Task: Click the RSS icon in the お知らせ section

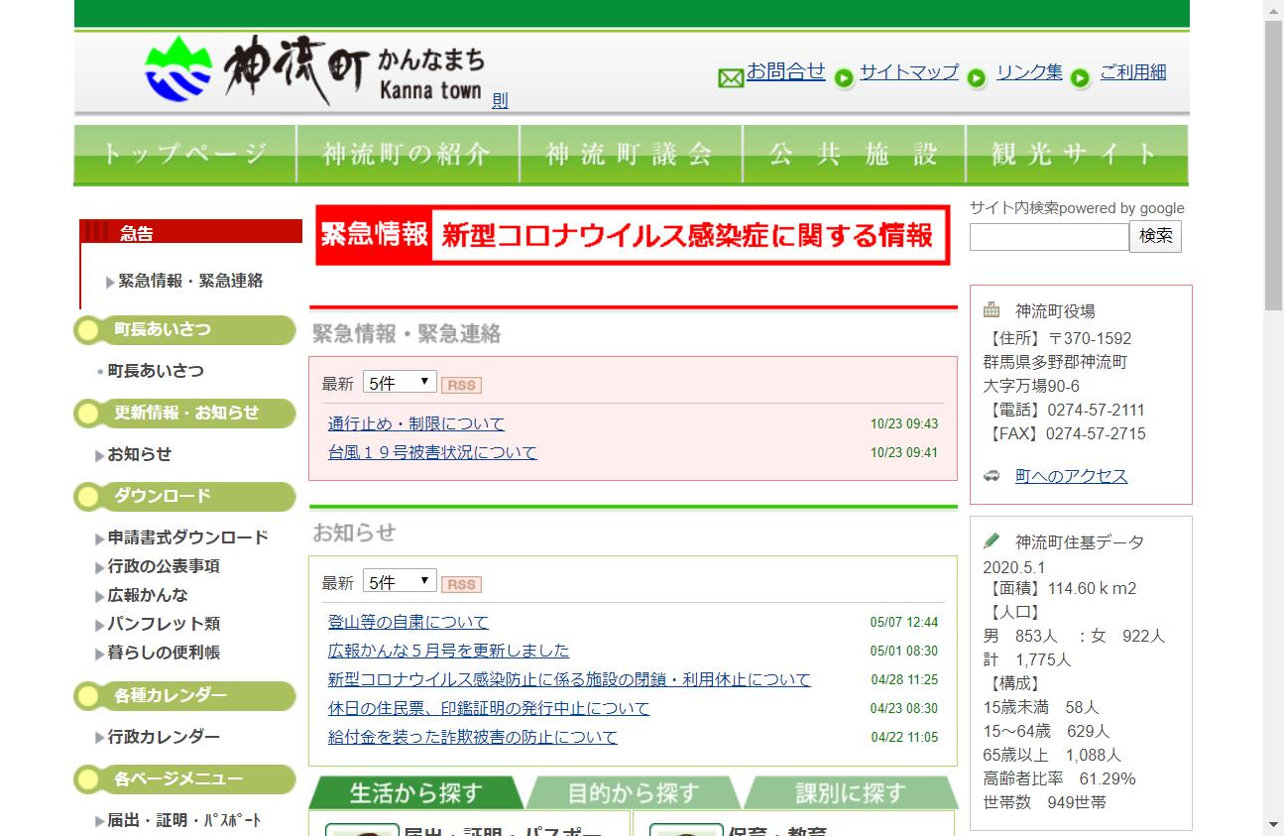Action: [461, 584]
